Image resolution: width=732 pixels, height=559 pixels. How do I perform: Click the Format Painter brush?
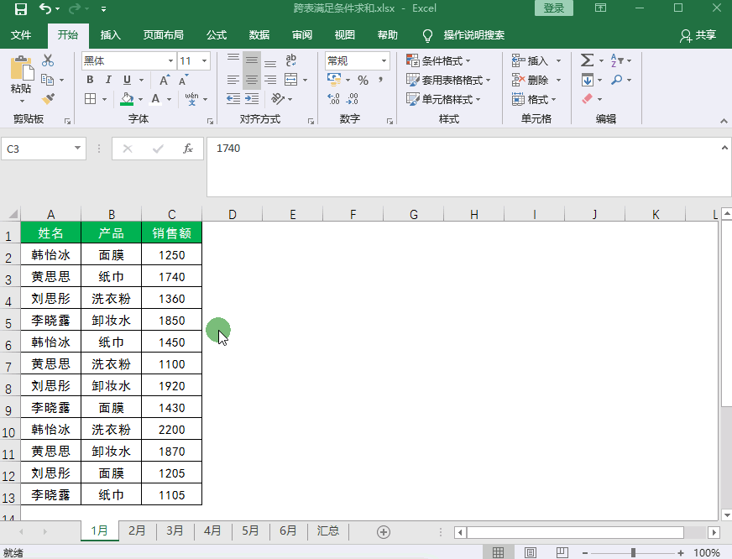click(x=48, y=99)
